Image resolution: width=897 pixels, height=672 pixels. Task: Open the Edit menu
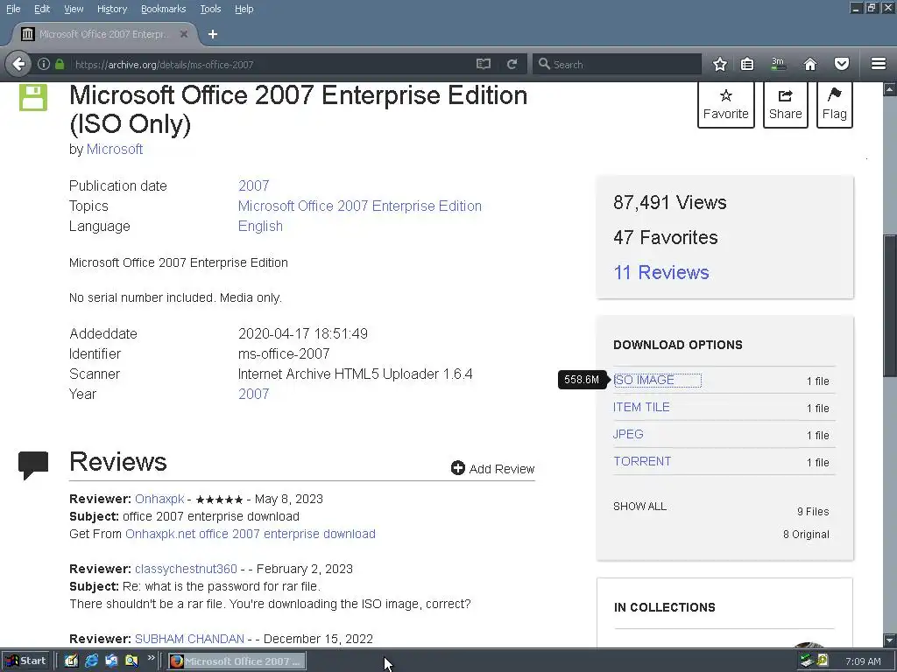pyautogui.click(x=42, y=9)
